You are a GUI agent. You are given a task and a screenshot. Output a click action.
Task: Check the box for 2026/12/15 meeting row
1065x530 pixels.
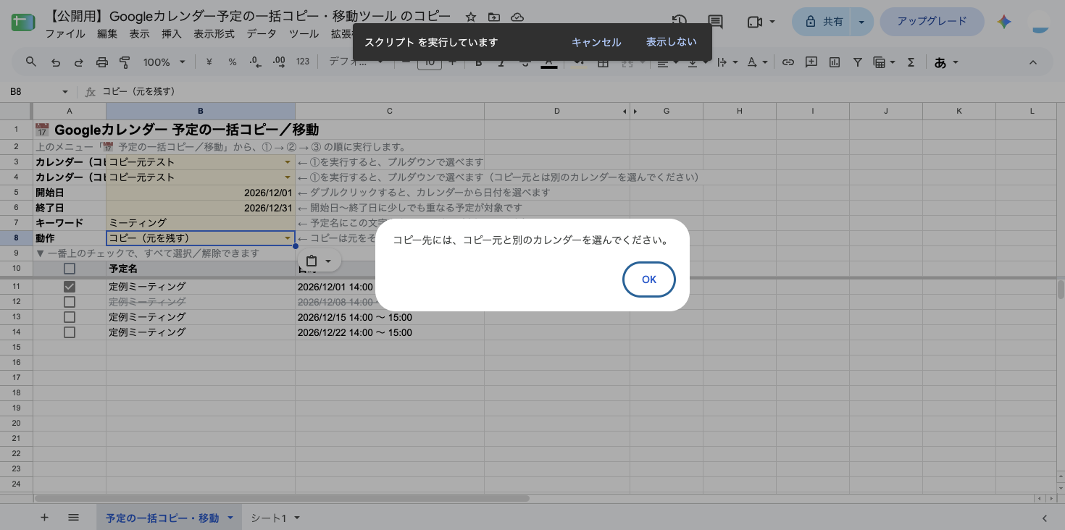point(70,317)
